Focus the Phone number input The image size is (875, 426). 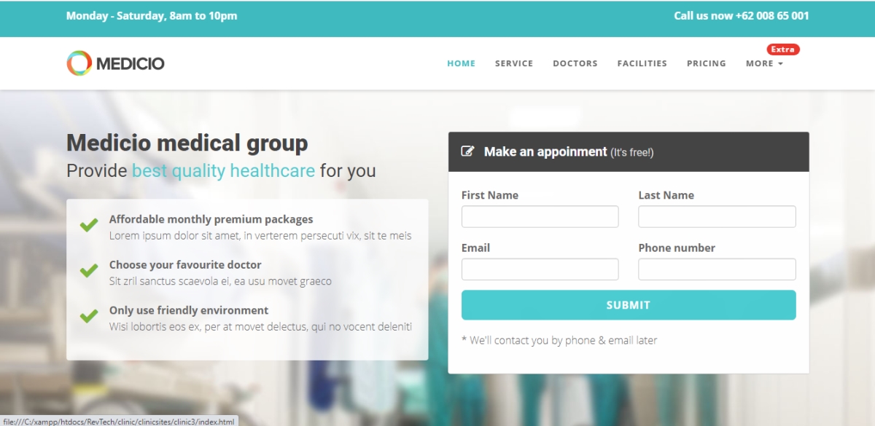(x=717, y=269)
